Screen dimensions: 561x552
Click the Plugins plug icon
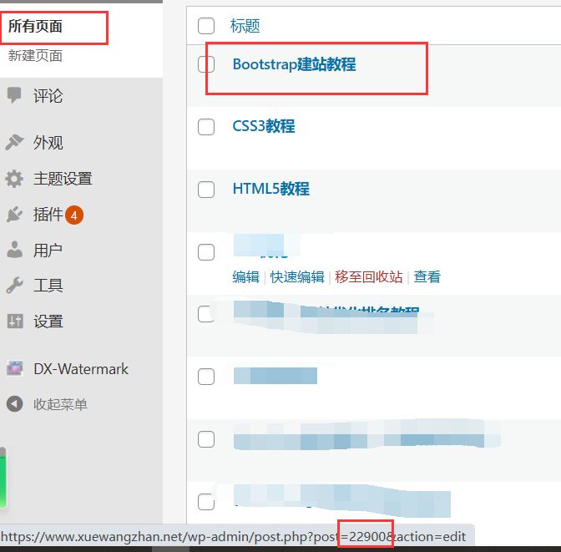point(14,215)
